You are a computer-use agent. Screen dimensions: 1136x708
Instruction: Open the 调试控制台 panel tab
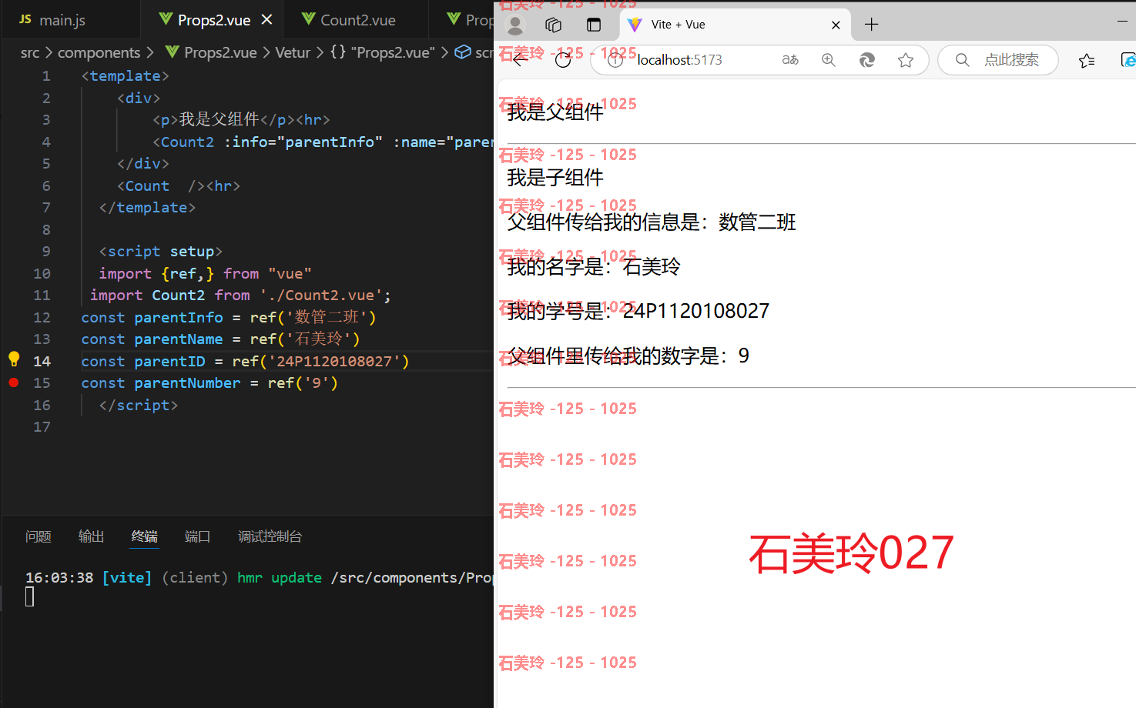coord(270,536)
